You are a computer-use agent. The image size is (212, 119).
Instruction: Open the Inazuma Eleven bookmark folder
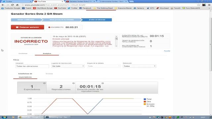pos(123,8)
